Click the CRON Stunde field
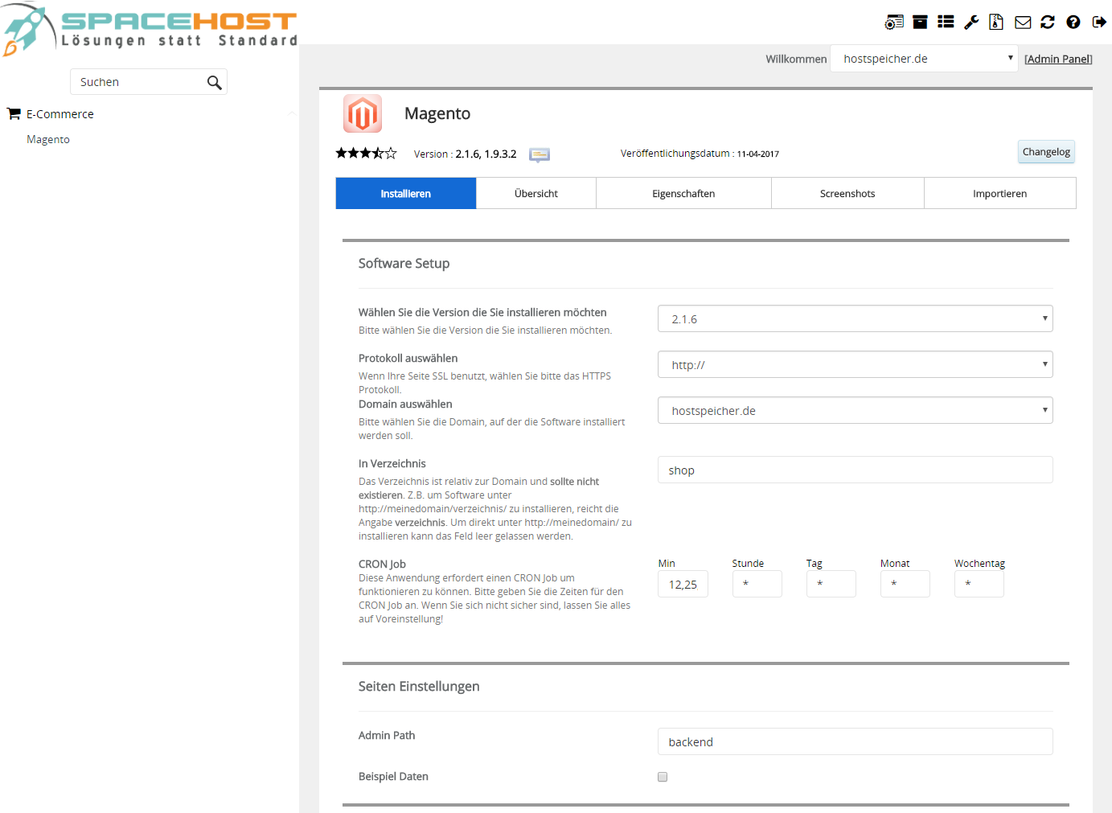The height and width of the screenshot is (813, 1112). 757,585
